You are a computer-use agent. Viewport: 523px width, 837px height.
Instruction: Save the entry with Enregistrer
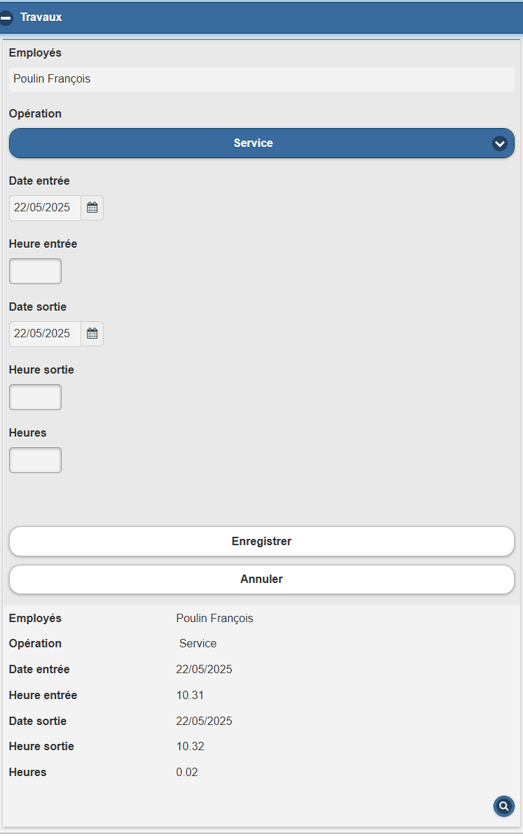pyautogui.click(x=262, y=541)
